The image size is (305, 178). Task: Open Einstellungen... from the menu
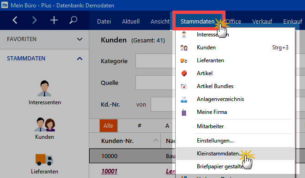click(x=235, y=141)
